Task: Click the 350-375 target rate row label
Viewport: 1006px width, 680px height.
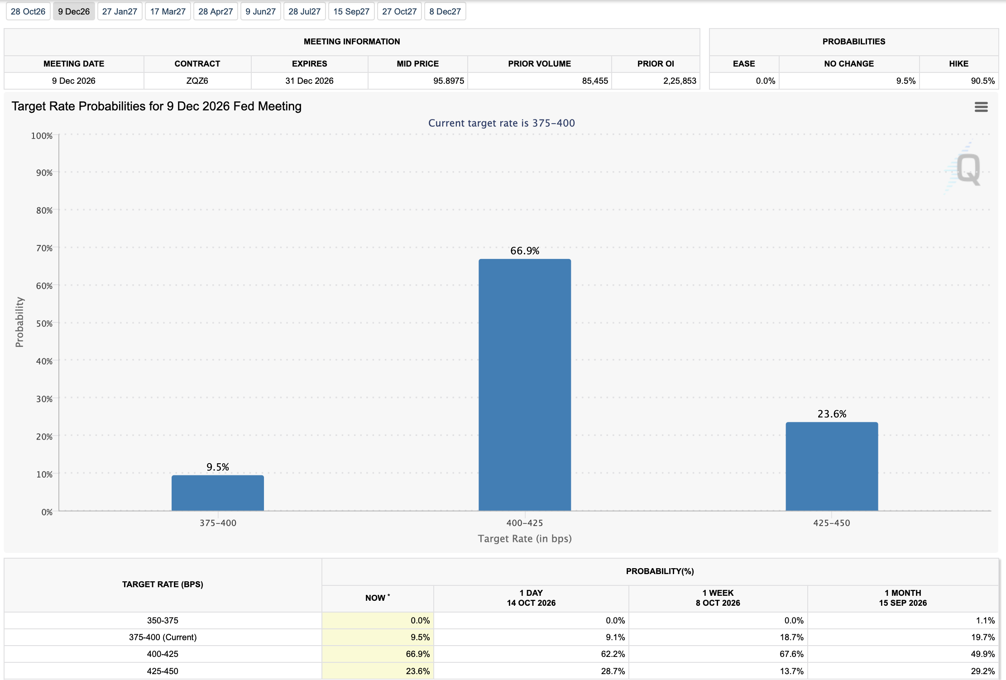Action: pyautogui.click(x=163, y=620)
